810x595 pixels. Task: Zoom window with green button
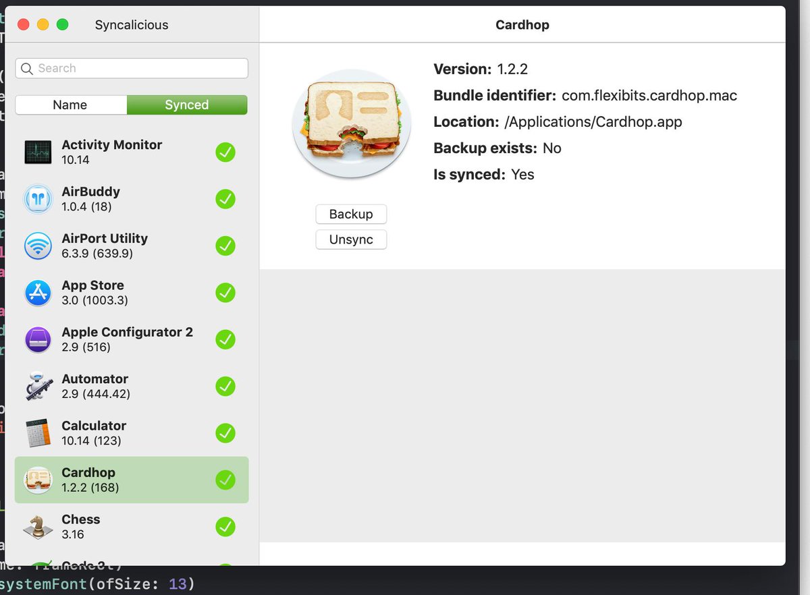(x=63, y=25)
